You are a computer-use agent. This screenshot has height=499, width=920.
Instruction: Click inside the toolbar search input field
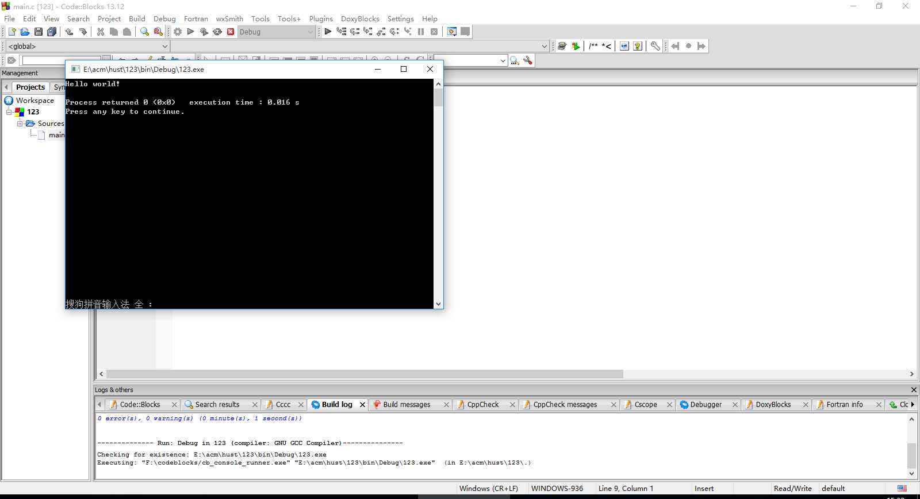pyautogui.click(x=62, y=60)
